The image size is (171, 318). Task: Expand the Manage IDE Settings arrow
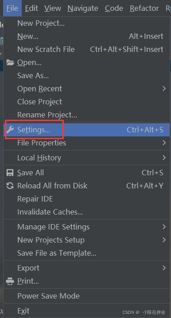[164, 227]
